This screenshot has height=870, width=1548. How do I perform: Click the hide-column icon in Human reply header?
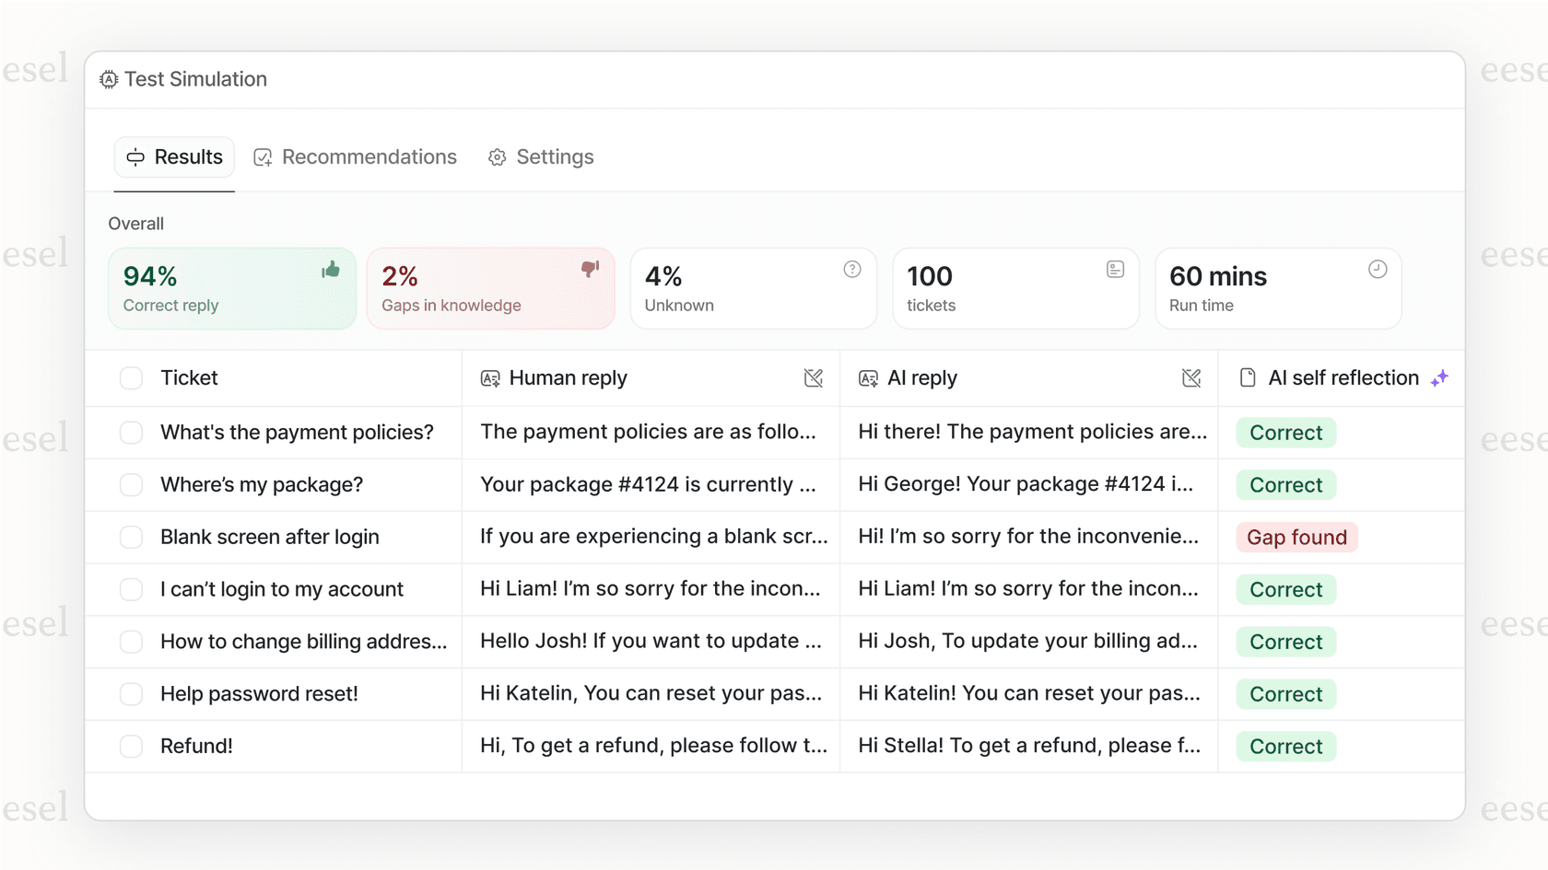813,377
